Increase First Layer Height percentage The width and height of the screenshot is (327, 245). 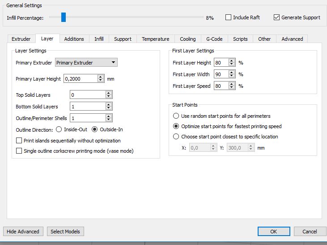click(232, 61)
